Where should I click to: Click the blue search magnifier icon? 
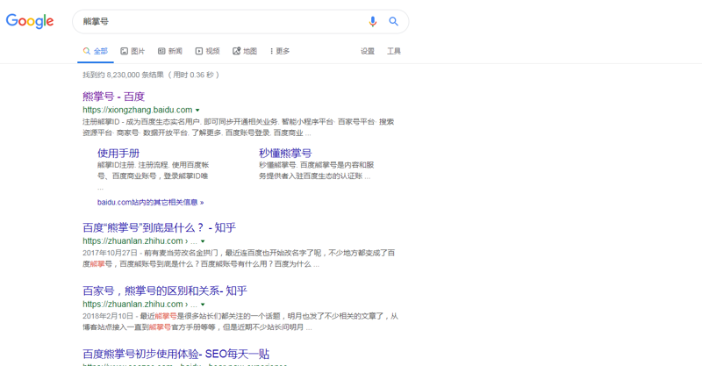(393, 21)
